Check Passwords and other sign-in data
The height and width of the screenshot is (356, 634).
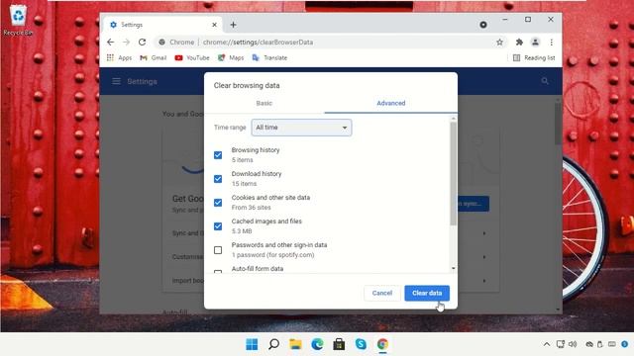pos(218,250)
